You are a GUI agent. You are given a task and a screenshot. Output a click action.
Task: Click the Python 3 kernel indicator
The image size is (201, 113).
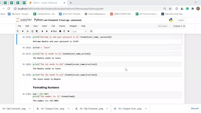click(179, 26)
